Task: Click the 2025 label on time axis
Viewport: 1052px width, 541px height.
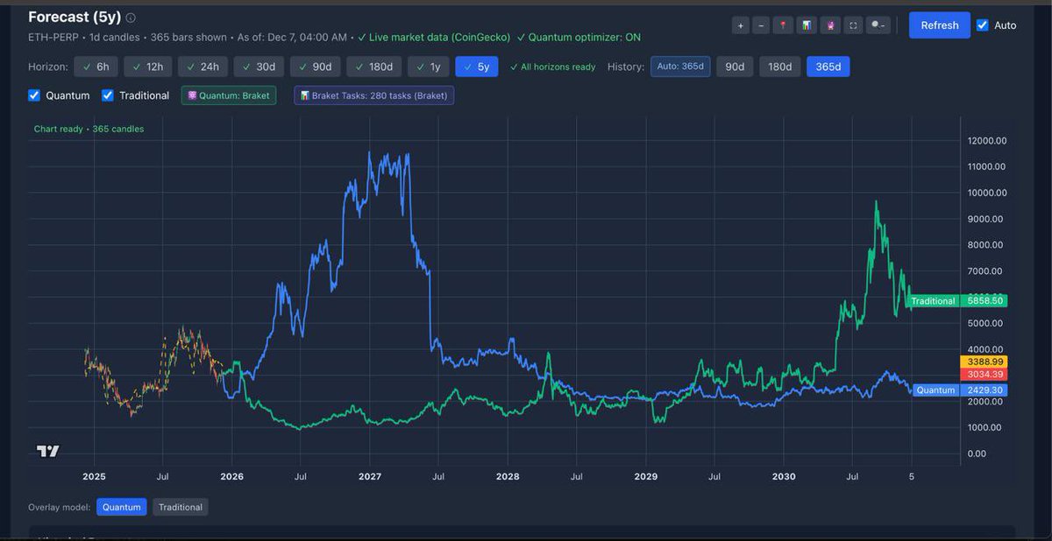Action: (94, 477)
